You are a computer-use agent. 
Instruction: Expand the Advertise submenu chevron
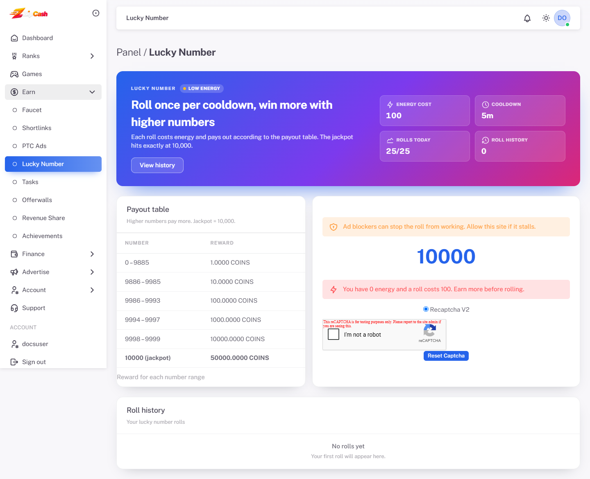click(x=92, y=272)
